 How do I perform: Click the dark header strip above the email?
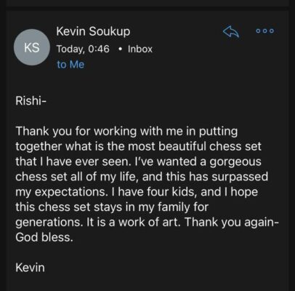pos(147,4)
